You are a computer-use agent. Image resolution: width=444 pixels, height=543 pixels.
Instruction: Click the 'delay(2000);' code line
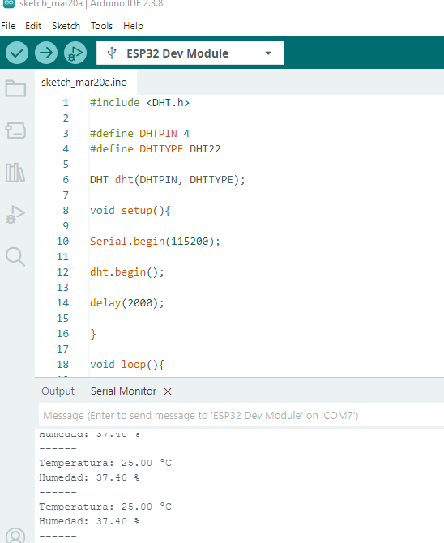point(126,303)
